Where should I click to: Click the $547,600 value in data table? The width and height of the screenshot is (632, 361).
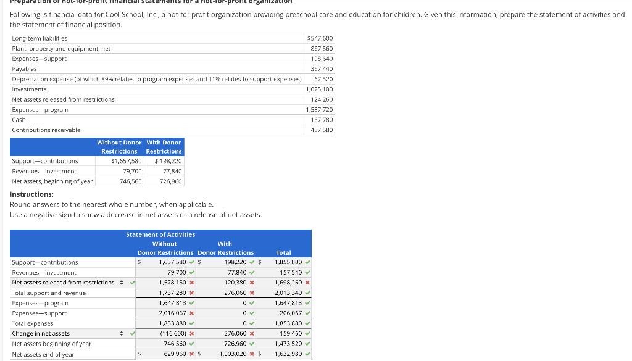[x=320, y=39]
